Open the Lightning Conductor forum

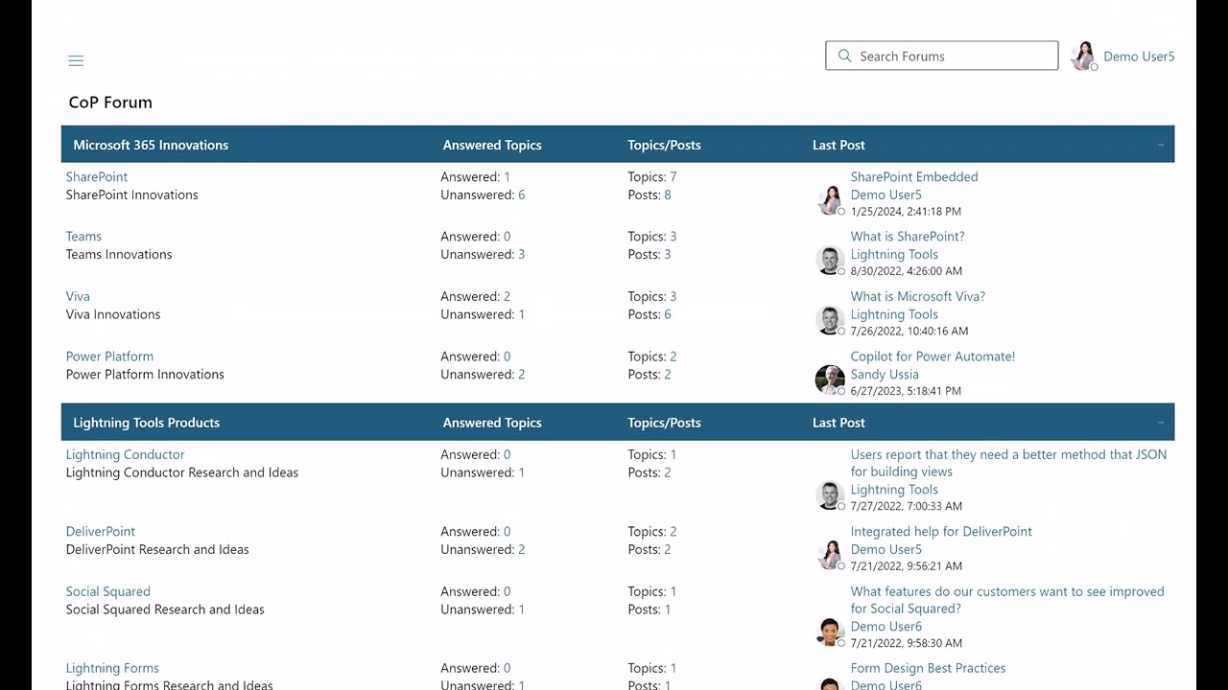point(125,454)
